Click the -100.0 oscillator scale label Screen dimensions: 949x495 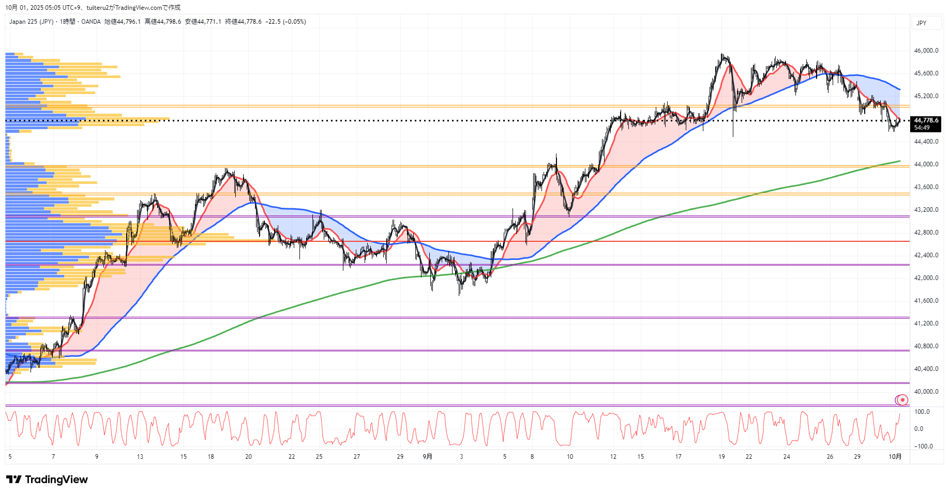pyautogui.click(x=923, y=446)
